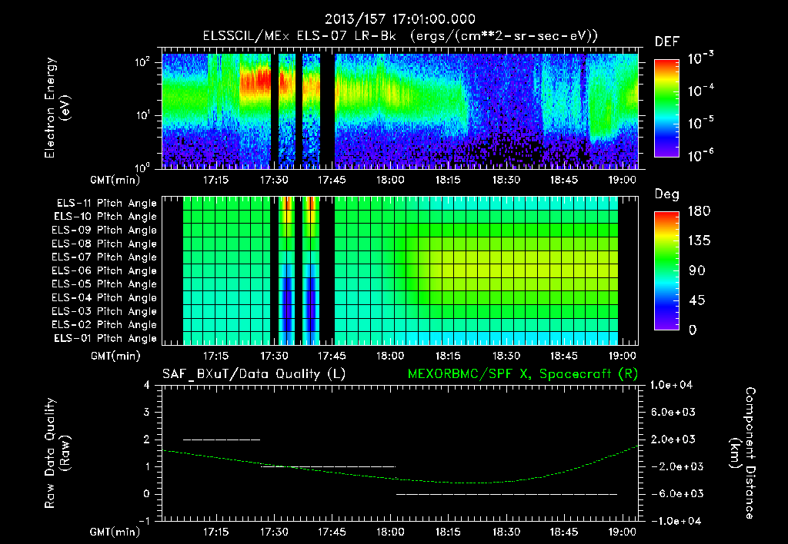
Task: Click the 10^0 tick on electron energy axis
Action: tap(143, 167)
